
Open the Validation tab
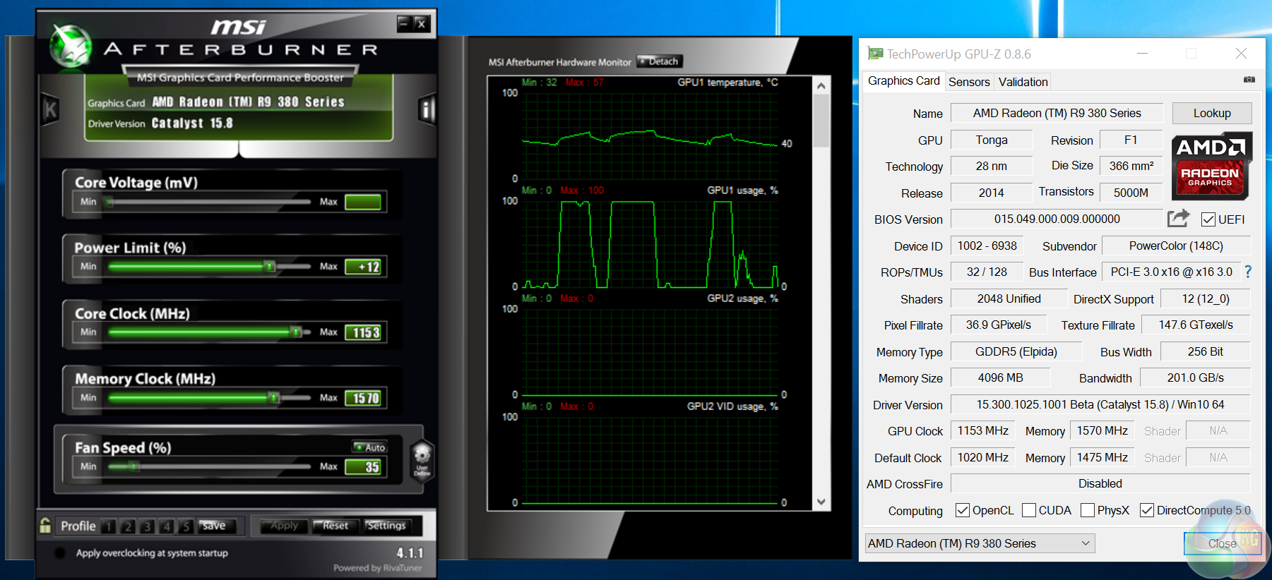coord(1023,82)
